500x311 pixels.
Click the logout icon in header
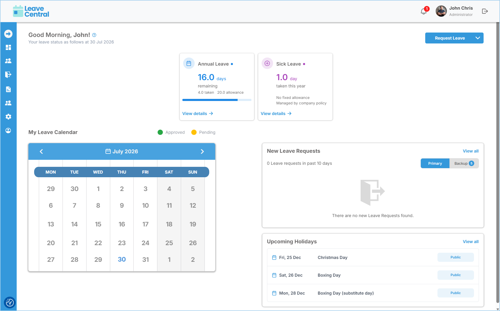pos(485,11)
